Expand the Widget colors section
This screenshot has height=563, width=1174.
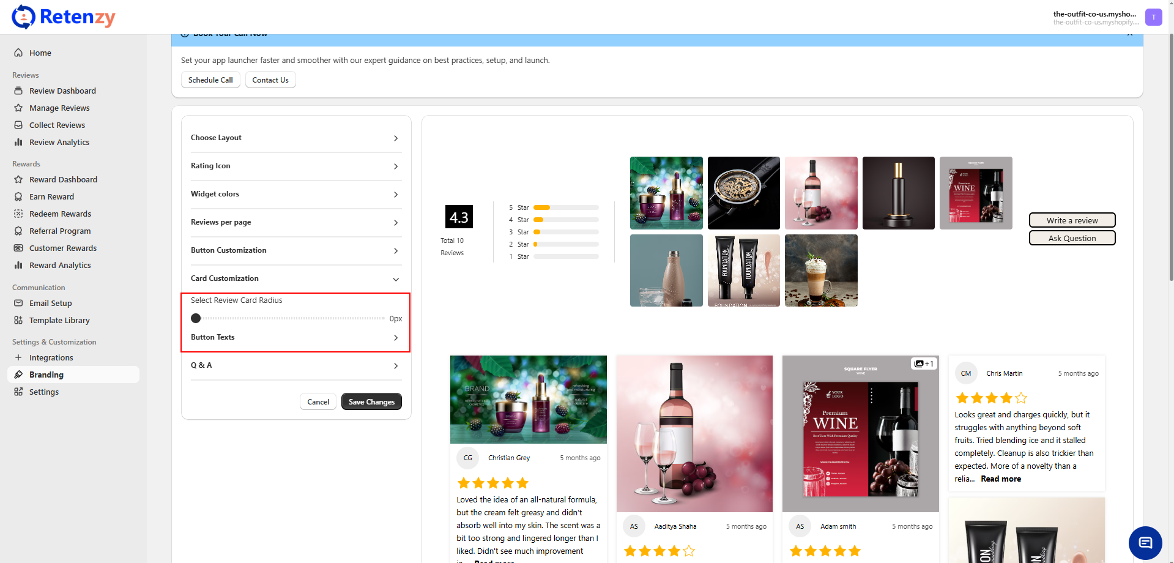[295, 195]
